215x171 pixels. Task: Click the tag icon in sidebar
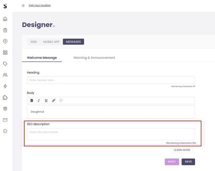pos(5,64)
